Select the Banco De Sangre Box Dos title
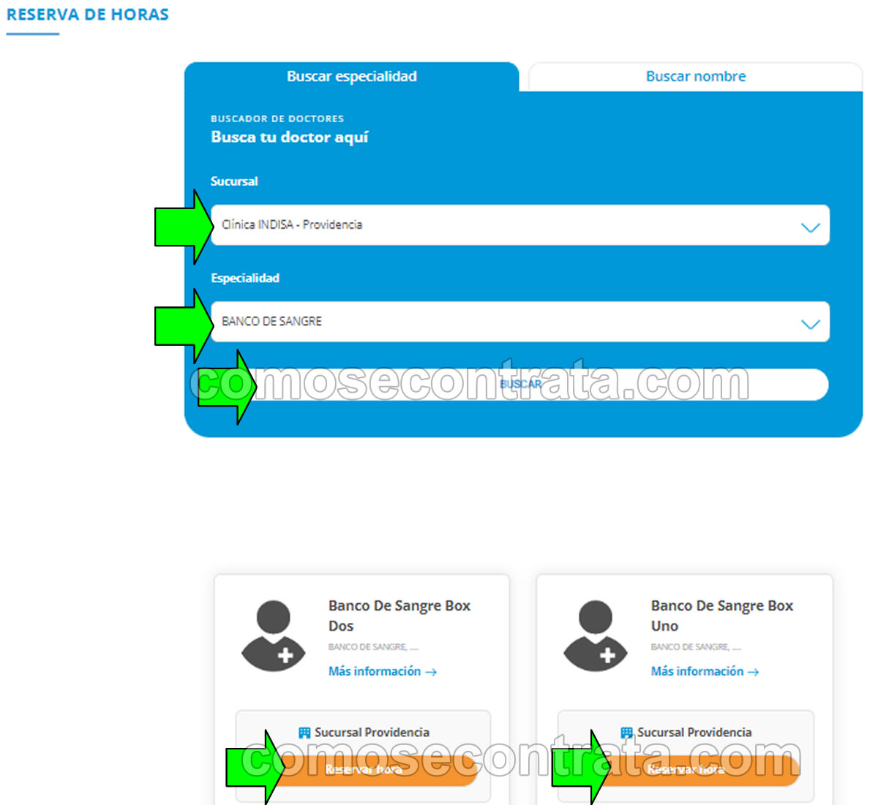Image resolution: width=878 pixels, height=805 pixels. (x=399, y=616)
